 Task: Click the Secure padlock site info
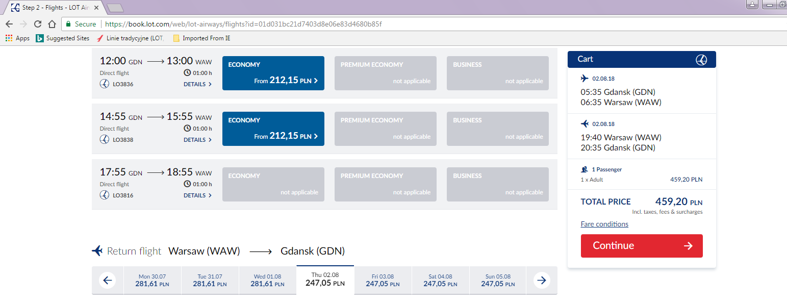81,24
